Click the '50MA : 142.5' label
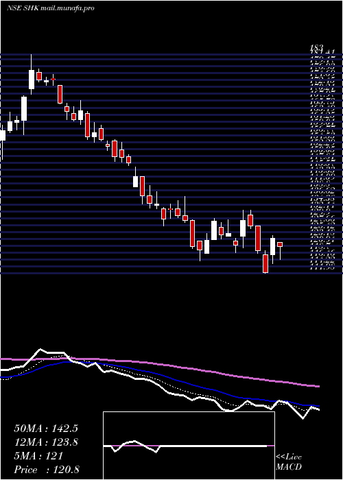The width and height of the screenshot is (343, 480). pos(46,429)
